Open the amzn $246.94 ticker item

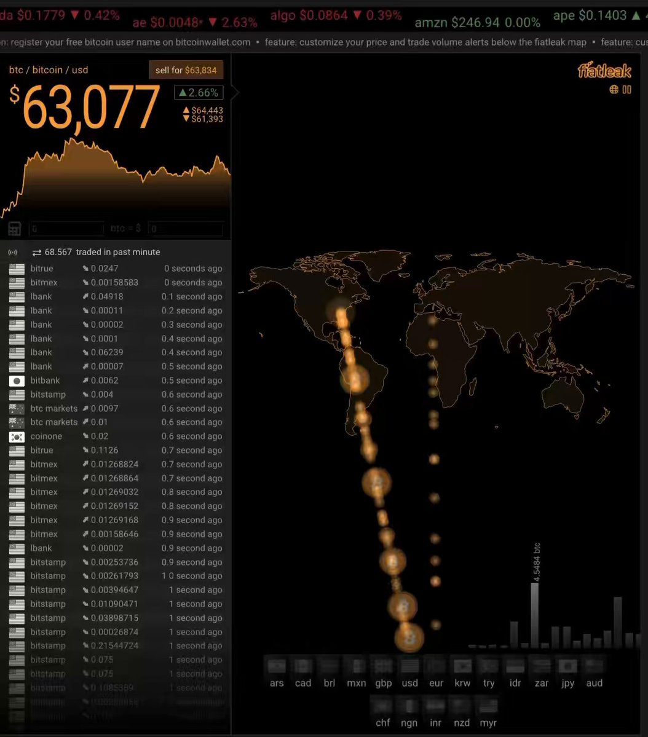point(477,22)
